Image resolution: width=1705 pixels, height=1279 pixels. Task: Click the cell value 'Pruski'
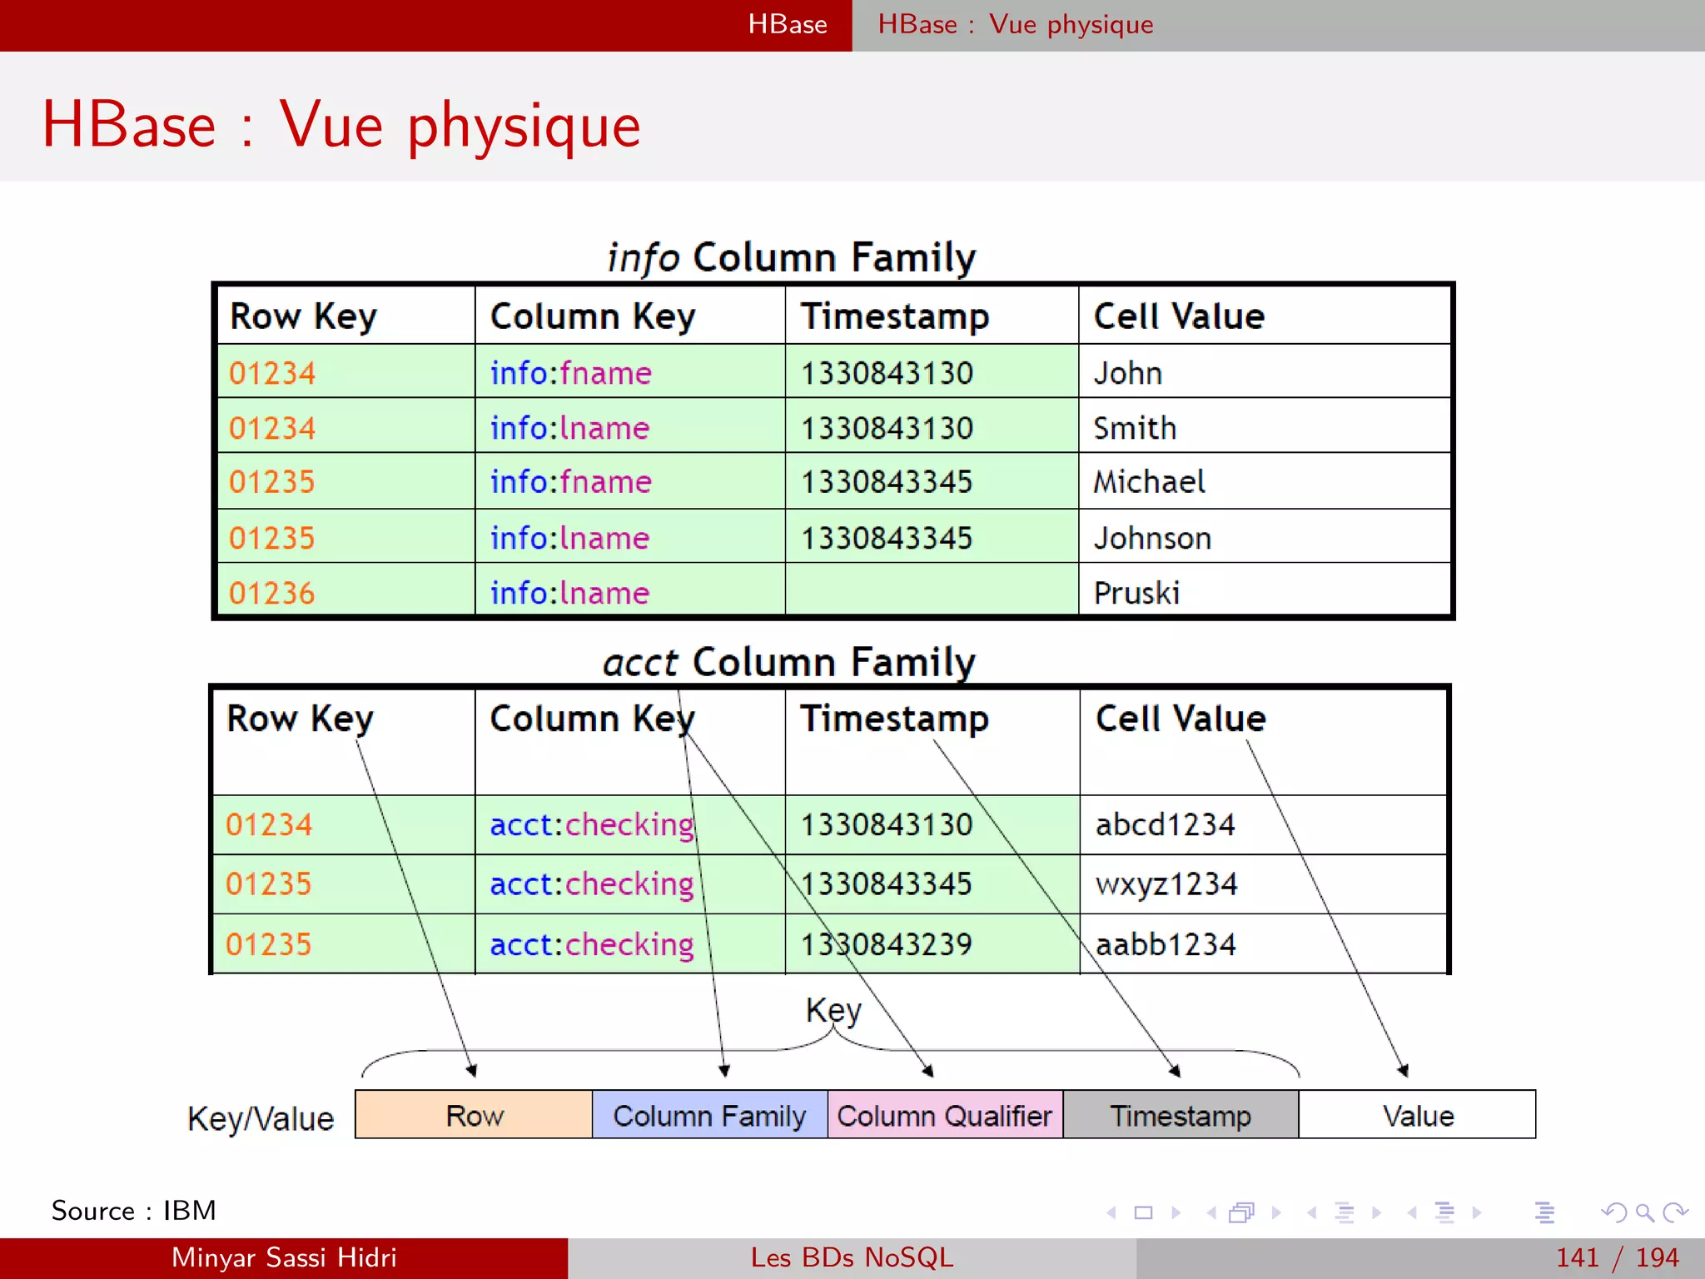tap(1136, 593)
